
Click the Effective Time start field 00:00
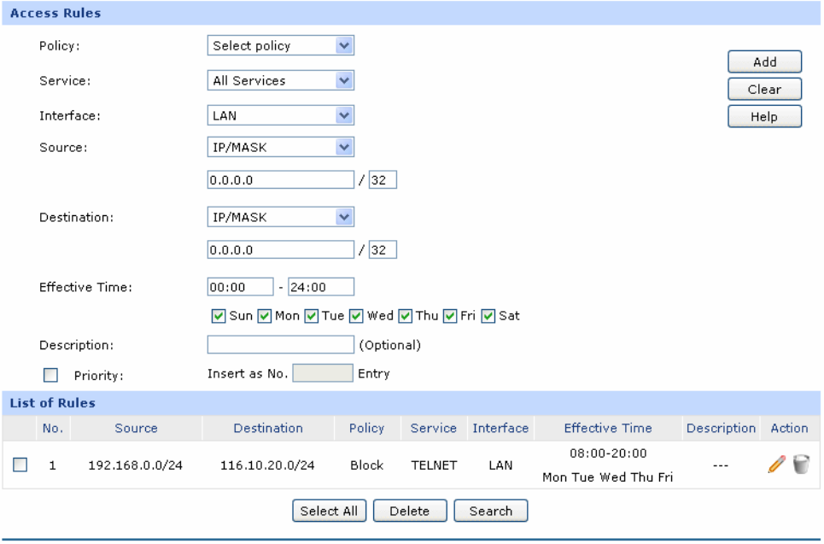[240, 287]
